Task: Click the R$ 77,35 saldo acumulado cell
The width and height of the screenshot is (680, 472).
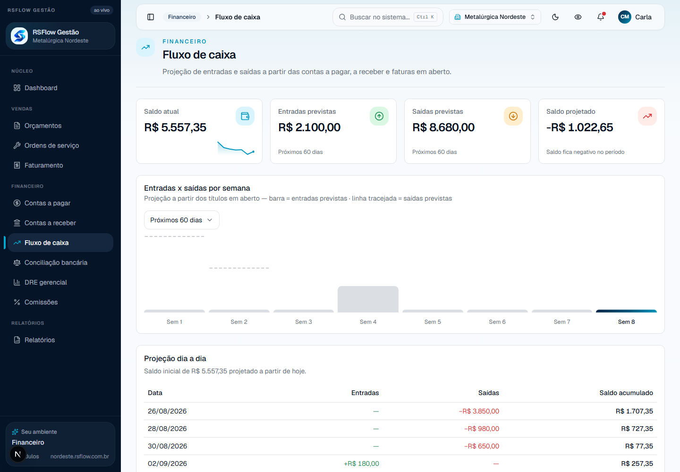Action: tap(639, 446)
